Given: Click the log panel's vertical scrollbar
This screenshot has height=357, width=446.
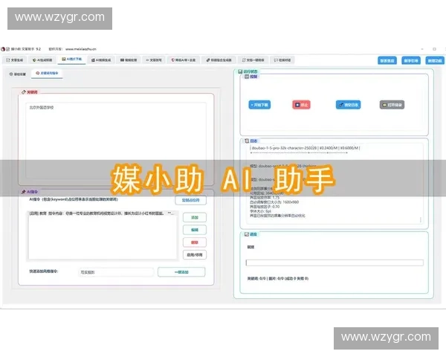Looking at the screenshot, I should click(421, 219).
